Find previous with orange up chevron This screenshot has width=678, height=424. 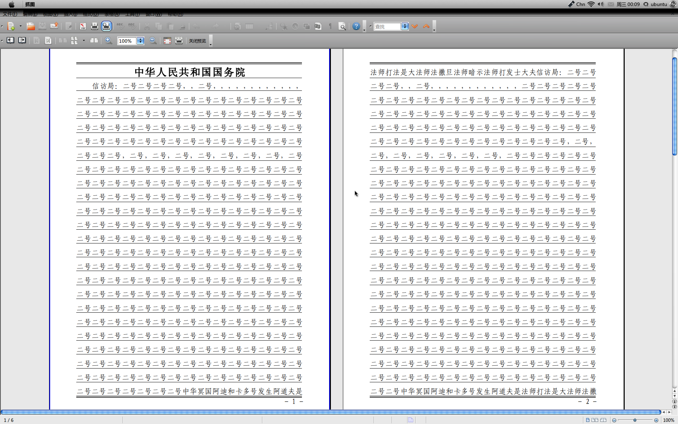pyautogui.click(x=426, y=26)
